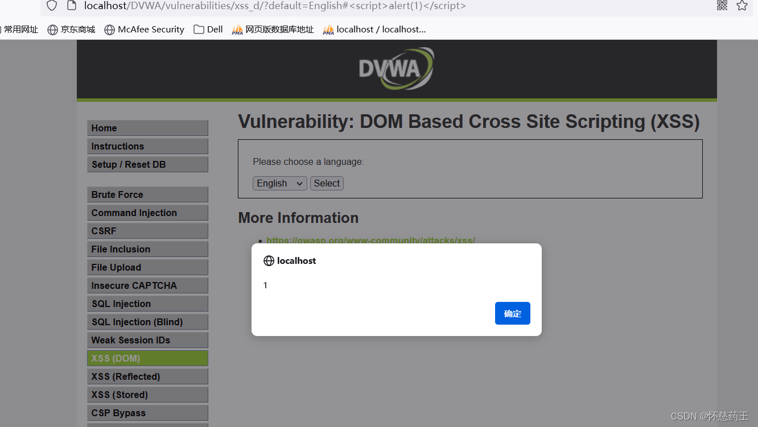Click the shield tracking protection icon
The image size is (758, 427).
click(x=52, y=6)
